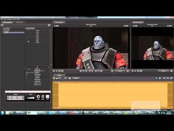The height and width of the screenshot is (131, 174).
Task: Click the plus icon in Animation Set Editor
Action: (x=2, y=25)
